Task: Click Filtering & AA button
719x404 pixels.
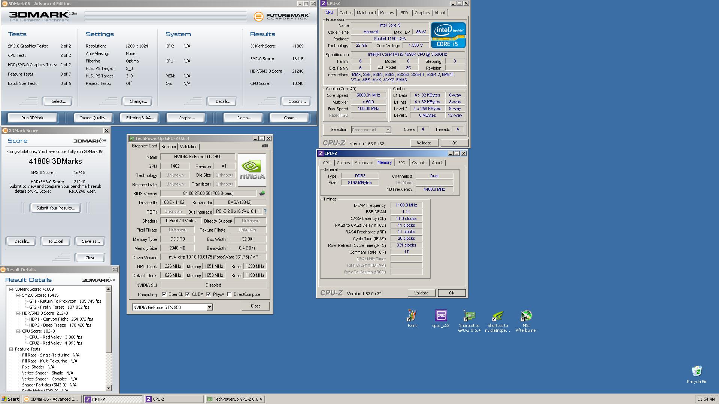Action: point(140,118)
